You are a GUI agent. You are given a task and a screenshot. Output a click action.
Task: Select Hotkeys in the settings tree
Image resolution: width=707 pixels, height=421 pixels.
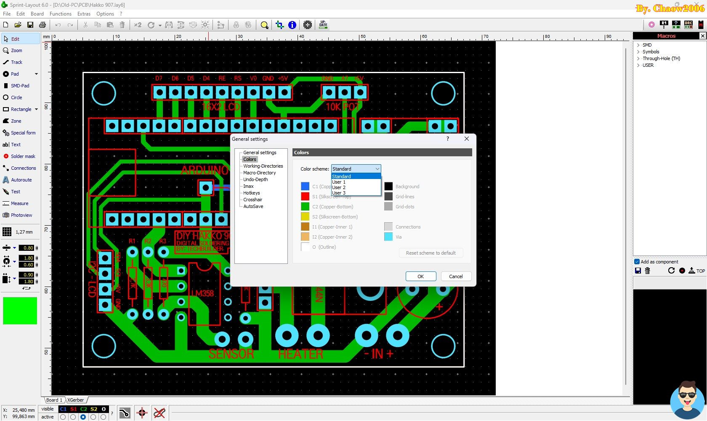251,193
